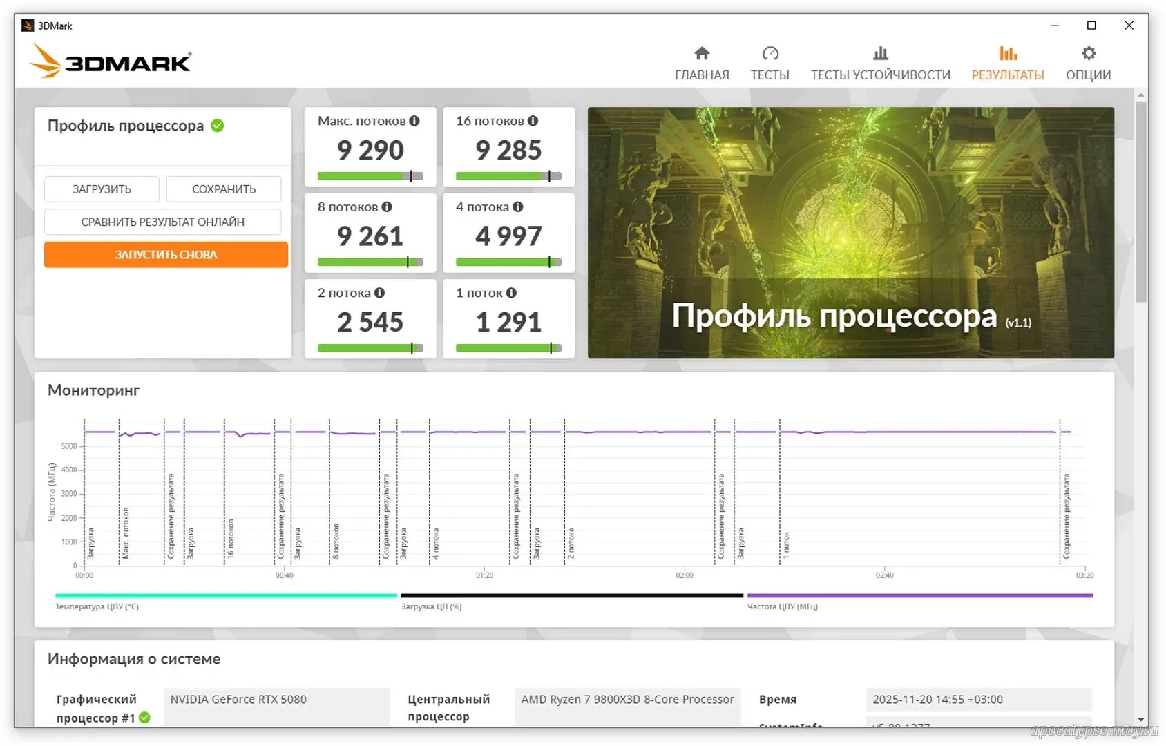Screen dimensions: 1166x746
Task: Click info icon beside 2 потока
Action: (379, 293)
